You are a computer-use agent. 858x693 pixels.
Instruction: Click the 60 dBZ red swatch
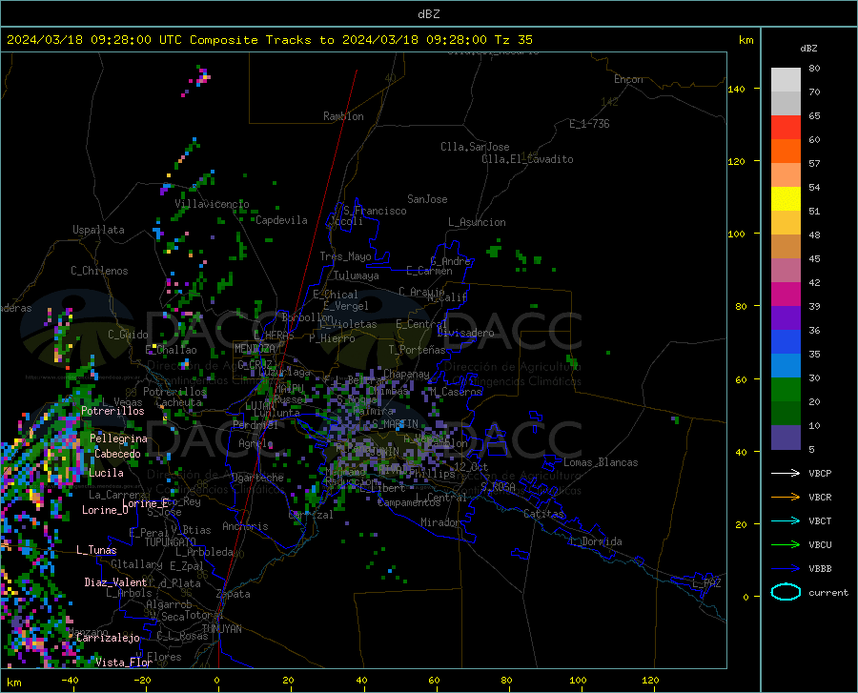[786, 128]
